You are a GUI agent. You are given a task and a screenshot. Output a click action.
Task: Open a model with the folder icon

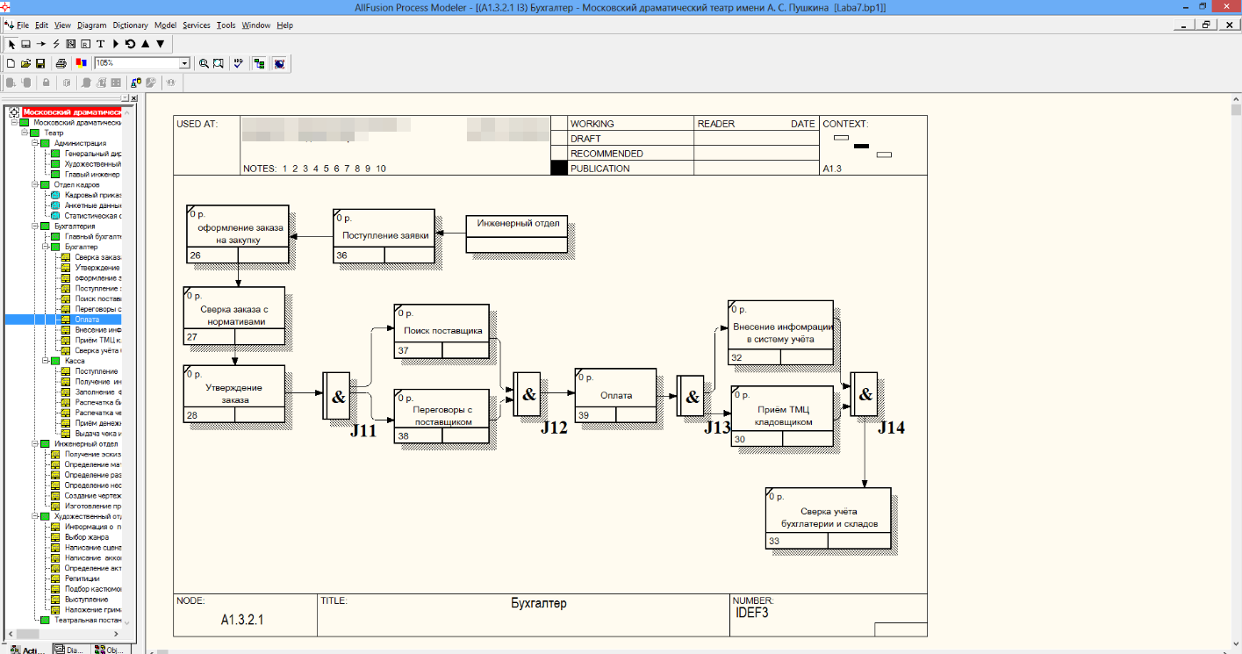point(26,63)
